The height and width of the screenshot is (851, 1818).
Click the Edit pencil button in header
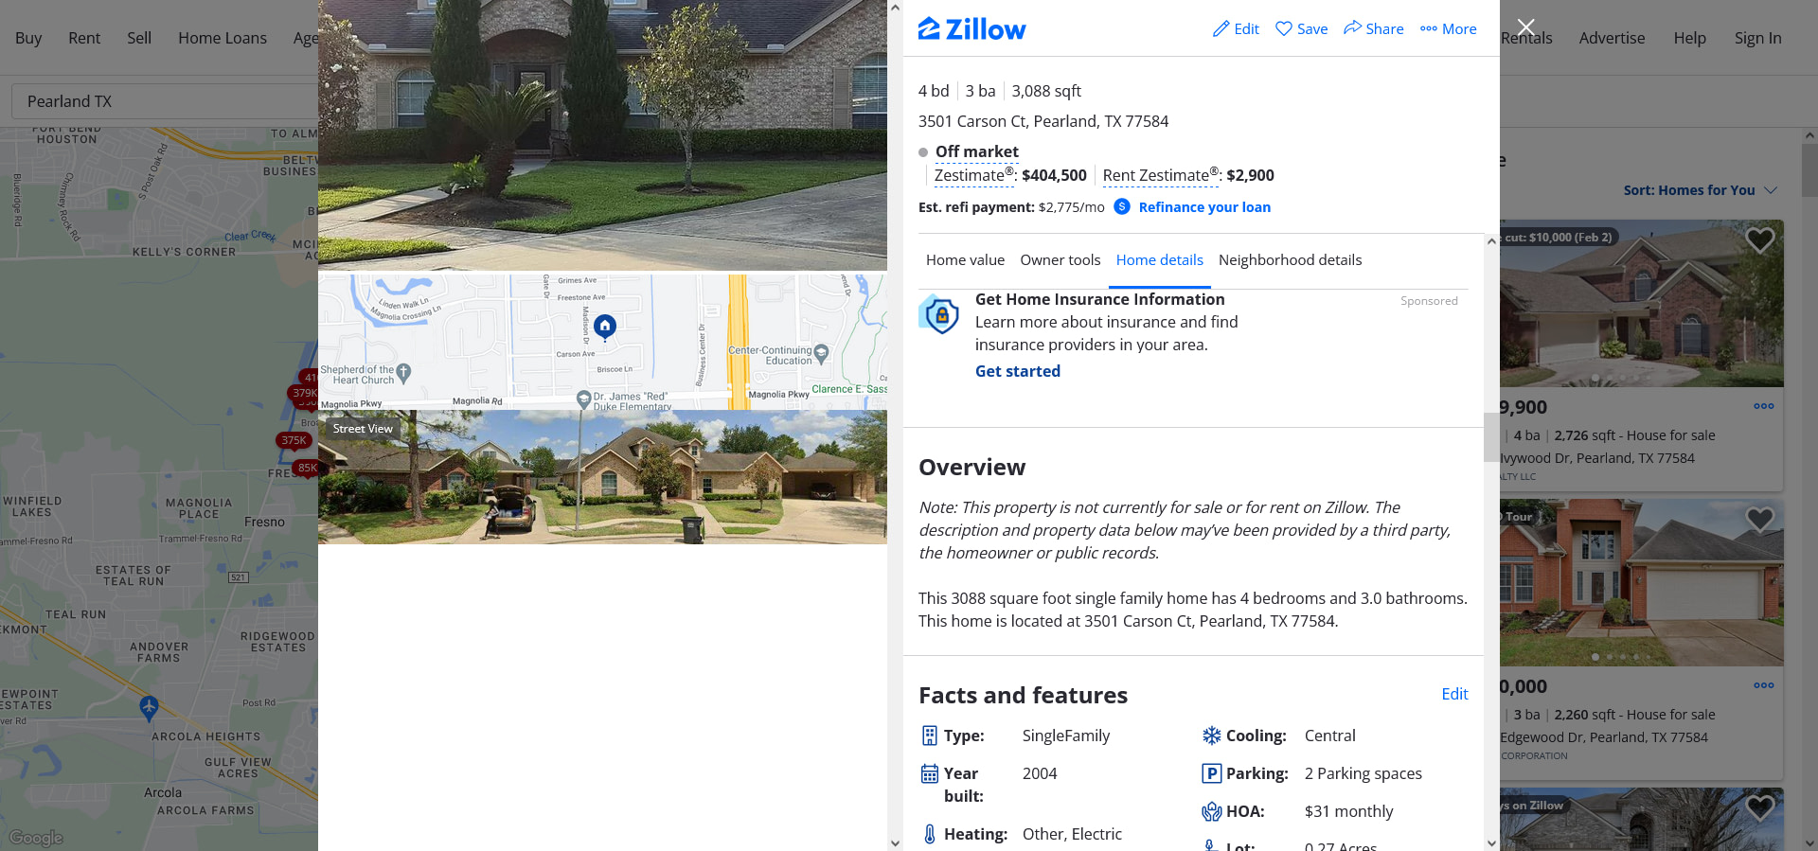(1236, 29)
